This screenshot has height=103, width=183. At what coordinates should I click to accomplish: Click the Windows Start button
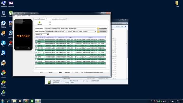(3, 101)
